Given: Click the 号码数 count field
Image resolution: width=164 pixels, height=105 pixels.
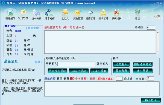Looking at the screenshot, I should pos(151,28).
